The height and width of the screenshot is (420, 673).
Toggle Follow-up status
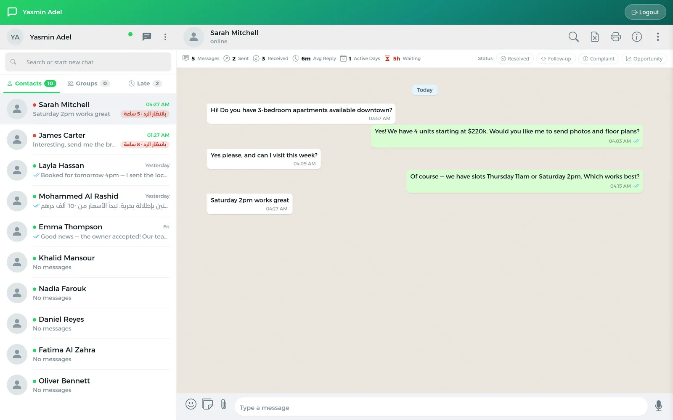(556, 59)
